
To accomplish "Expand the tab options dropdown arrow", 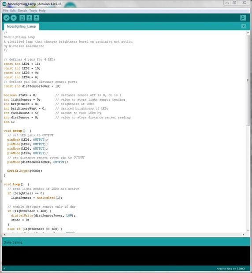I will tap(244, 26).
